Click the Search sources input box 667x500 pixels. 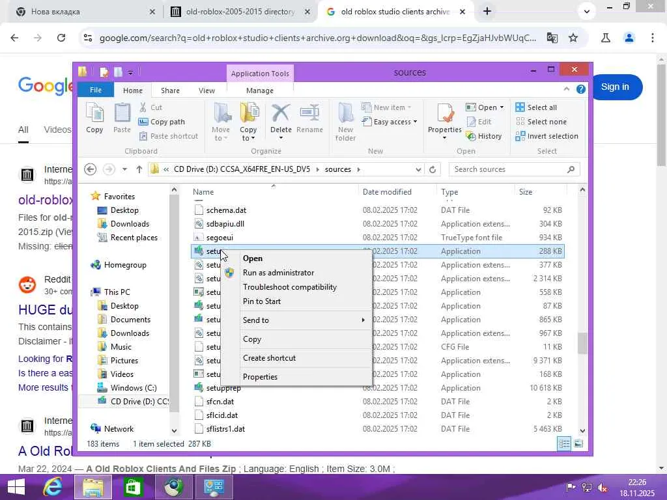point(514,169)
